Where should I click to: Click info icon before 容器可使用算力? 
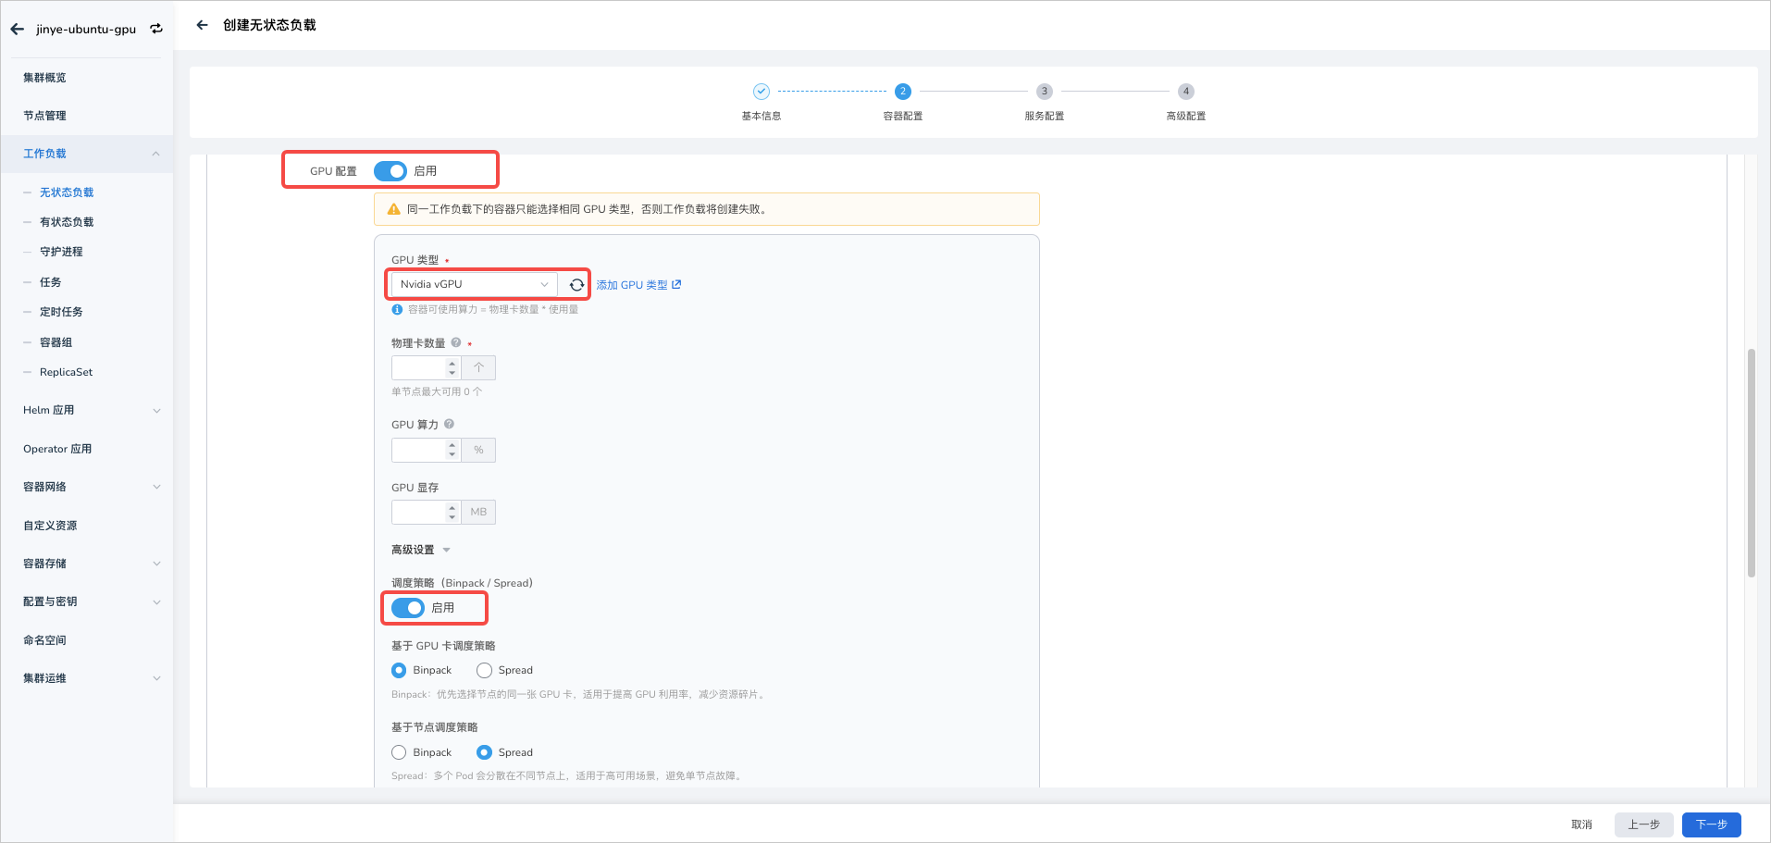[397, 309]
